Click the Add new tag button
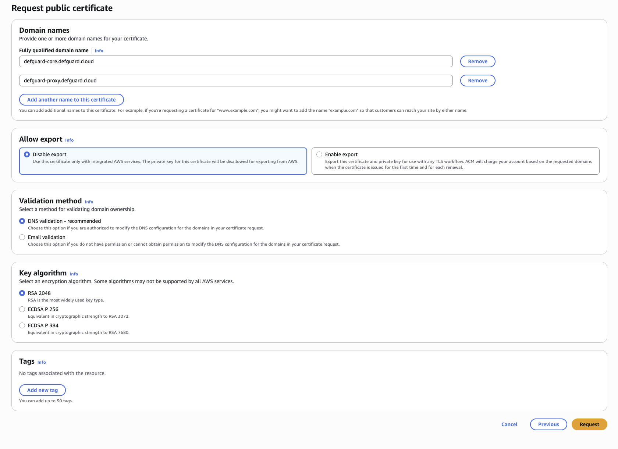The height and width of the screenshot is (449, 618). point(42,390)
